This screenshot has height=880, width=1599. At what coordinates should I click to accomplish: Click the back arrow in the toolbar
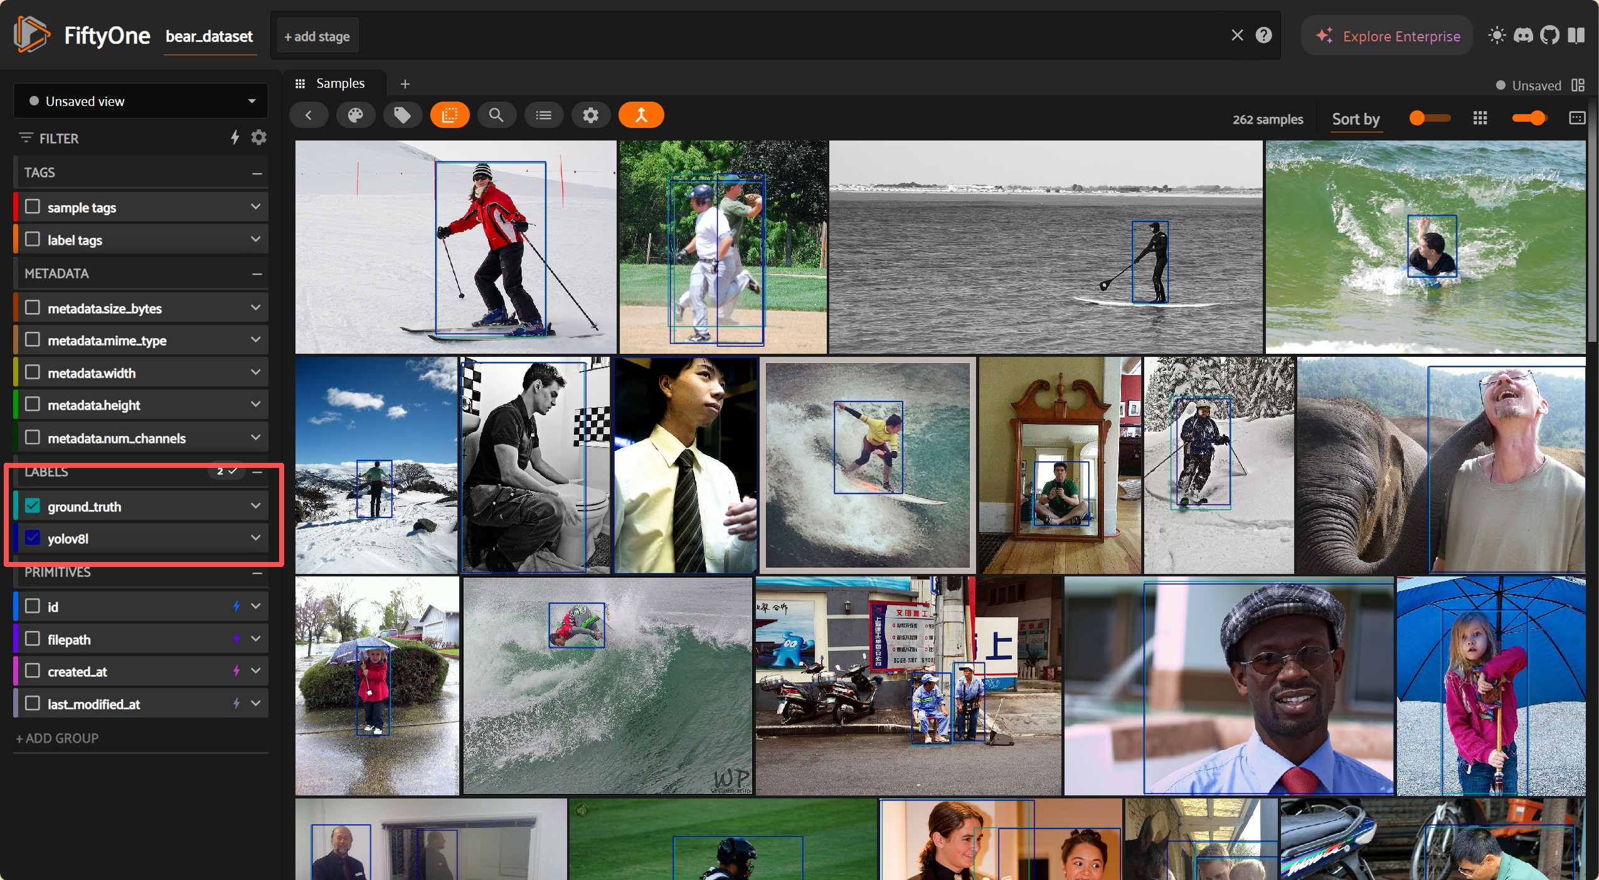[x=309, y=115]
